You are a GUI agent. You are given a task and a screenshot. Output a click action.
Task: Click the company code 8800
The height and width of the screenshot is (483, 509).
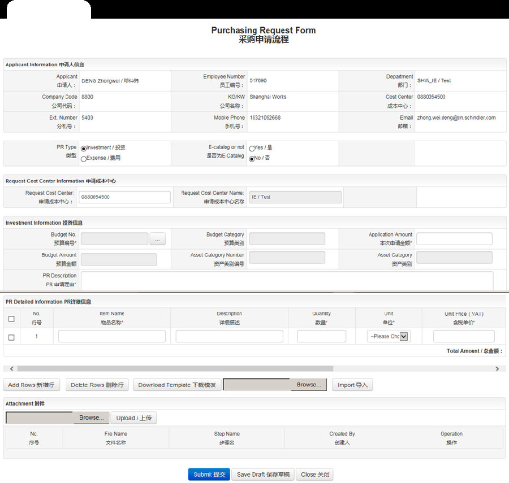tap(87, 97)
